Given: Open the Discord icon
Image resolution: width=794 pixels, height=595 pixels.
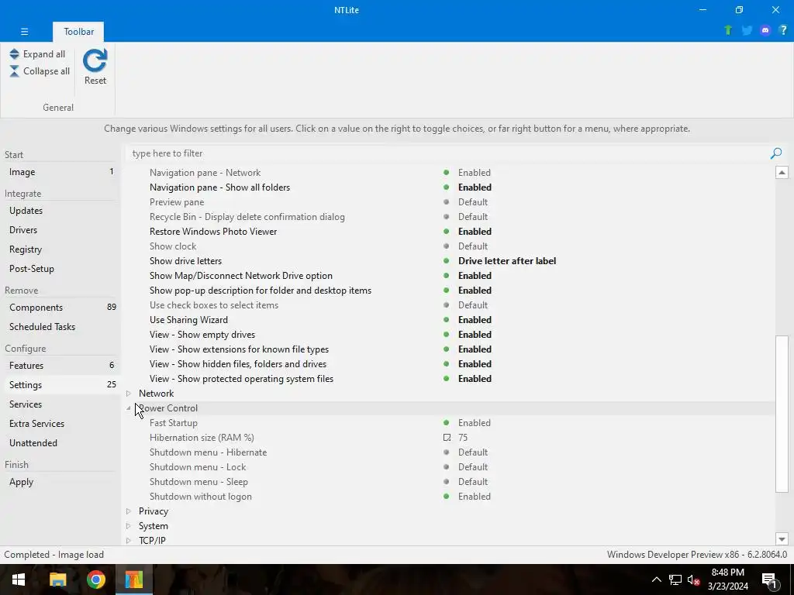Looking at the screenshot, I should click(765, 30).
